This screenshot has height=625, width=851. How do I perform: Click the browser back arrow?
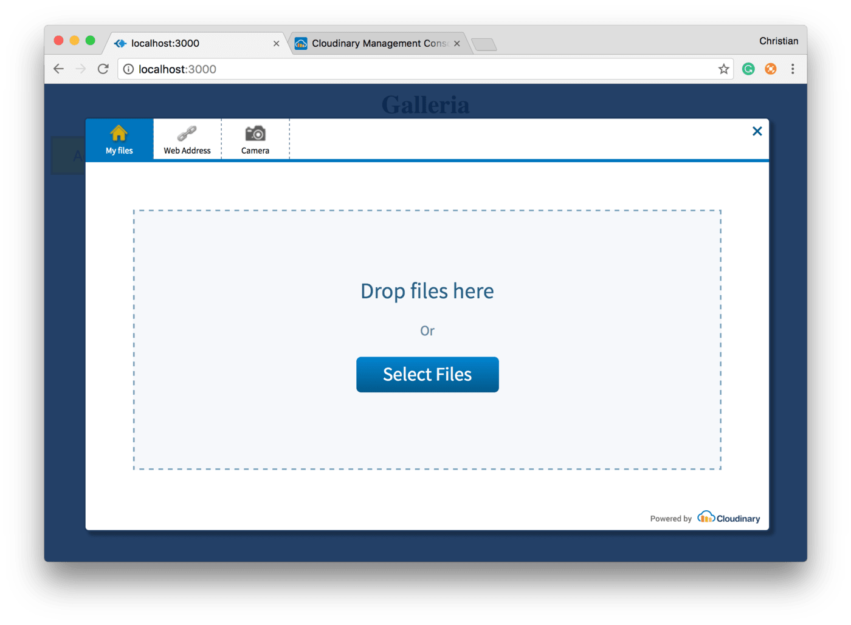(x=58, y=69)
